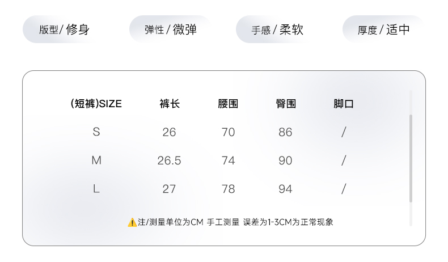Click the 26.5 length value
Screen dimensions: 448x262
[x=169, y=160]
